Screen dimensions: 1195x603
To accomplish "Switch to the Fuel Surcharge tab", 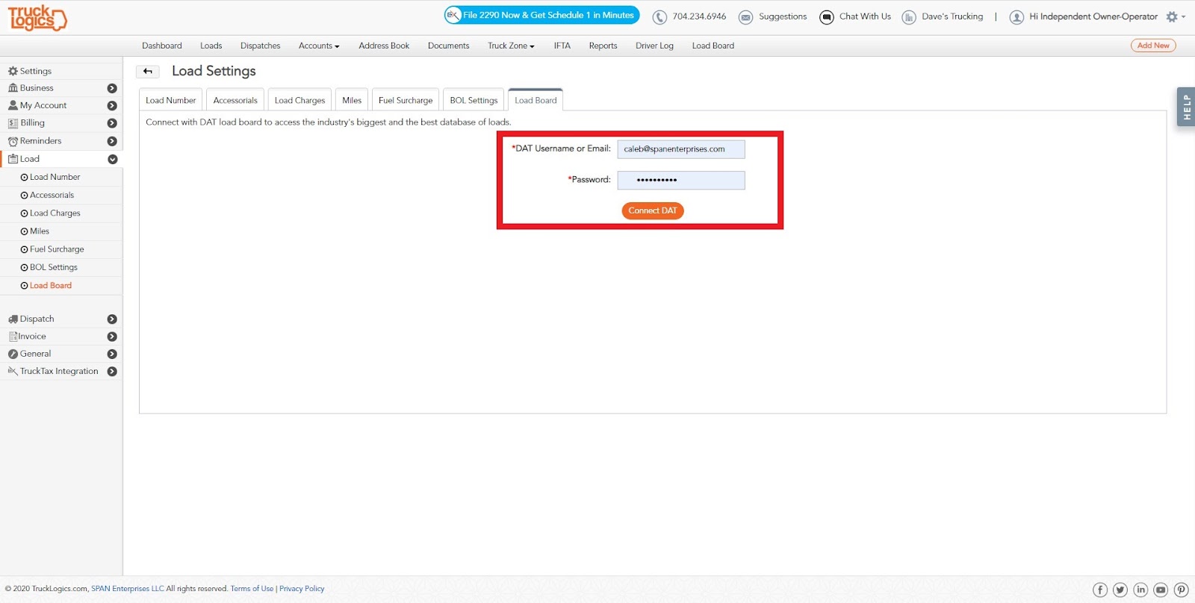I will point(406,100).
